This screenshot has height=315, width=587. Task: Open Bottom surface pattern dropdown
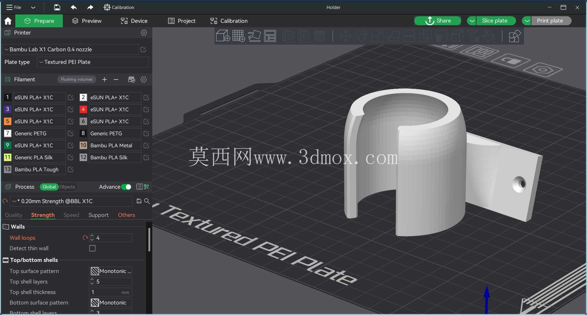coord(111,303)
